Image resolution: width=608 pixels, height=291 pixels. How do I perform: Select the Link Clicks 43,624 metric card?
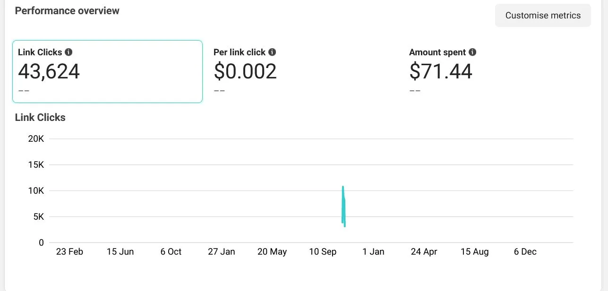click(x=107, y=71)
